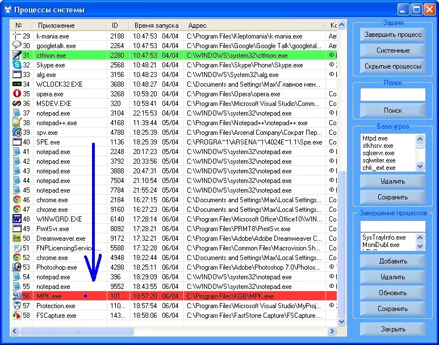The image size is (439, 345).
Task: Click the opera.exe red O icon
Action: [17, 93]
